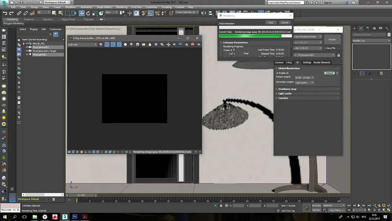The height and width of the screenshot is (221, 392).
Task: Uncheck the Enable GI checkbox
Action: [x=277, y=73]
